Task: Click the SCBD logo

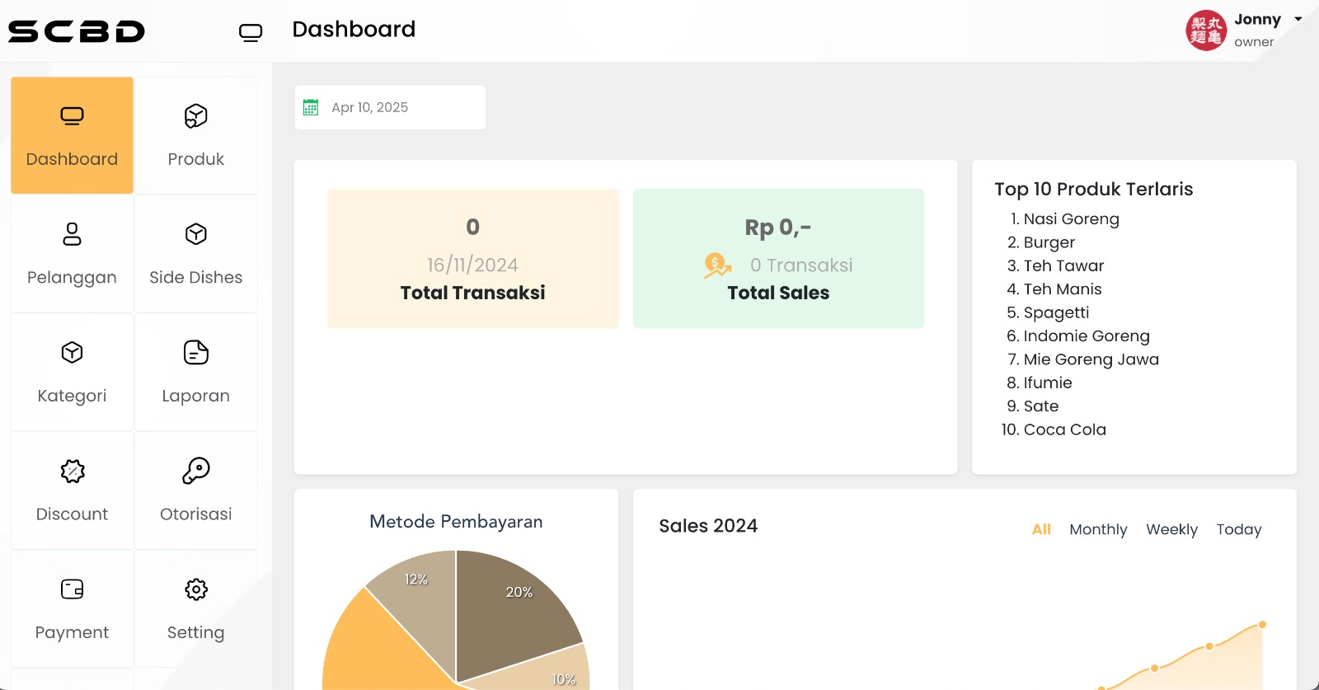Action: [x=77, y=31]
